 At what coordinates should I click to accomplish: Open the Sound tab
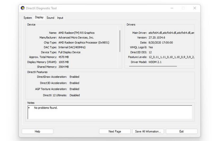point(50,18)
